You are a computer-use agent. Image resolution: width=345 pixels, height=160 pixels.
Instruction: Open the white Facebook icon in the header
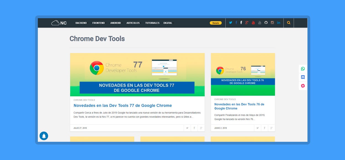point(241,23)
